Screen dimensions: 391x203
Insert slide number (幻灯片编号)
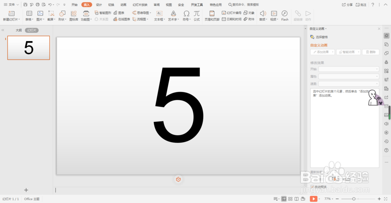(x=231, y=13)
